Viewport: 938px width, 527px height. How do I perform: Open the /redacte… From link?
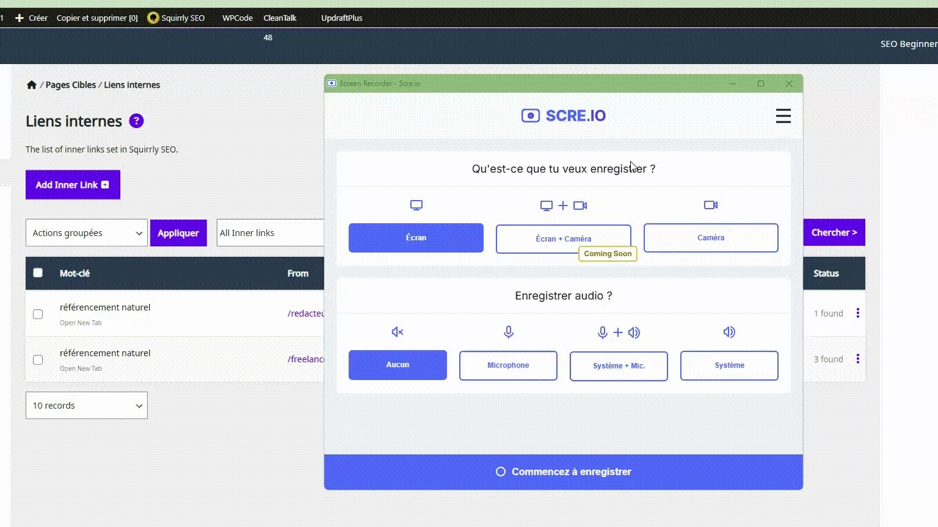[x=305, y=314]
